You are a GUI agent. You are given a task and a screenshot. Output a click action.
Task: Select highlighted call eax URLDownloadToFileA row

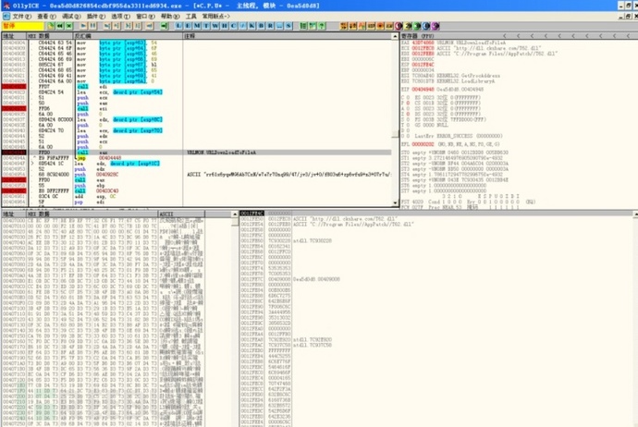click(x=197, y=152)
